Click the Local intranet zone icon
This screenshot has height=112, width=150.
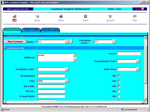122,110
